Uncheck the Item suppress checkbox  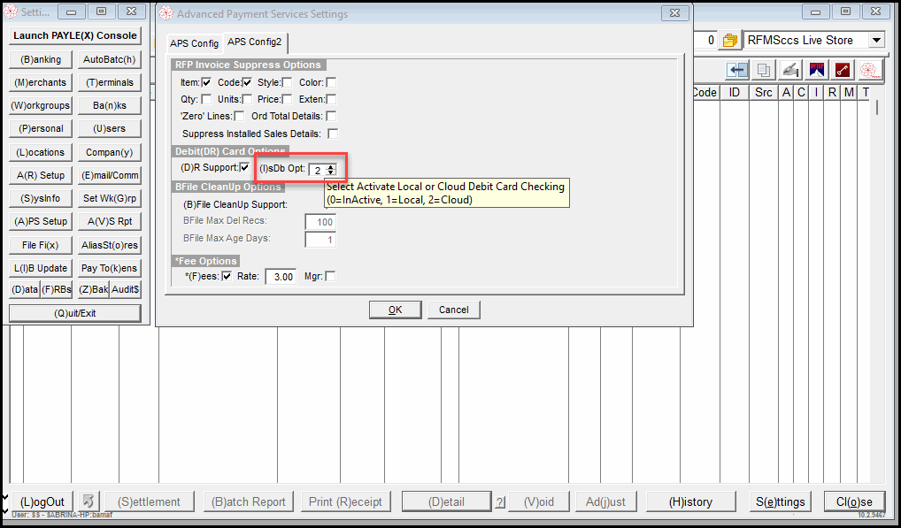[x=206, y=82]
